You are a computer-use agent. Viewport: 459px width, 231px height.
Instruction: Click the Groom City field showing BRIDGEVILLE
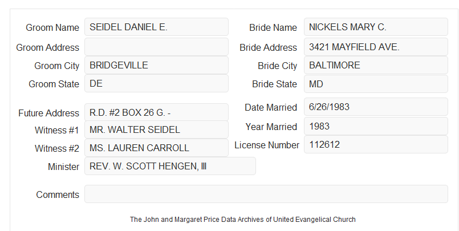156,65
